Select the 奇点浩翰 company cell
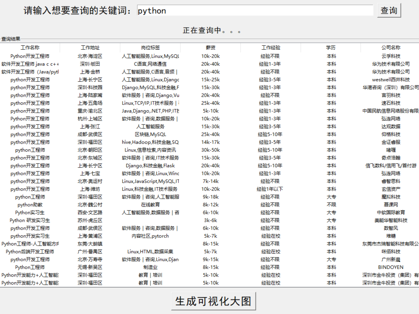Image resolution: width=419 pixels, height=314 pixels. point(391,158)
